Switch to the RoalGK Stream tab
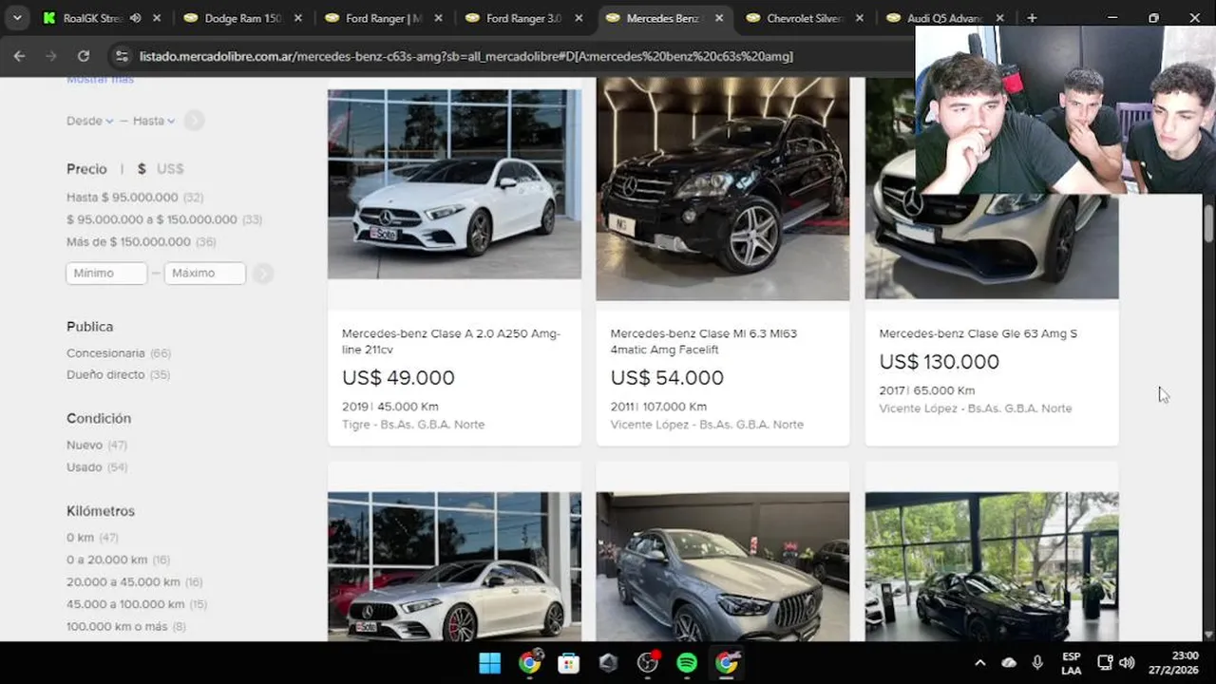The height and width of the screenshot is (684, 1216). click(x=93, y=18)
